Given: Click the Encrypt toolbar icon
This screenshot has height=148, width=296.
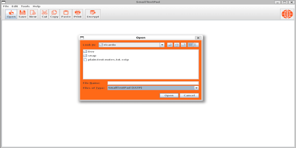Looking at the screenshot, I should coord(93,14).
